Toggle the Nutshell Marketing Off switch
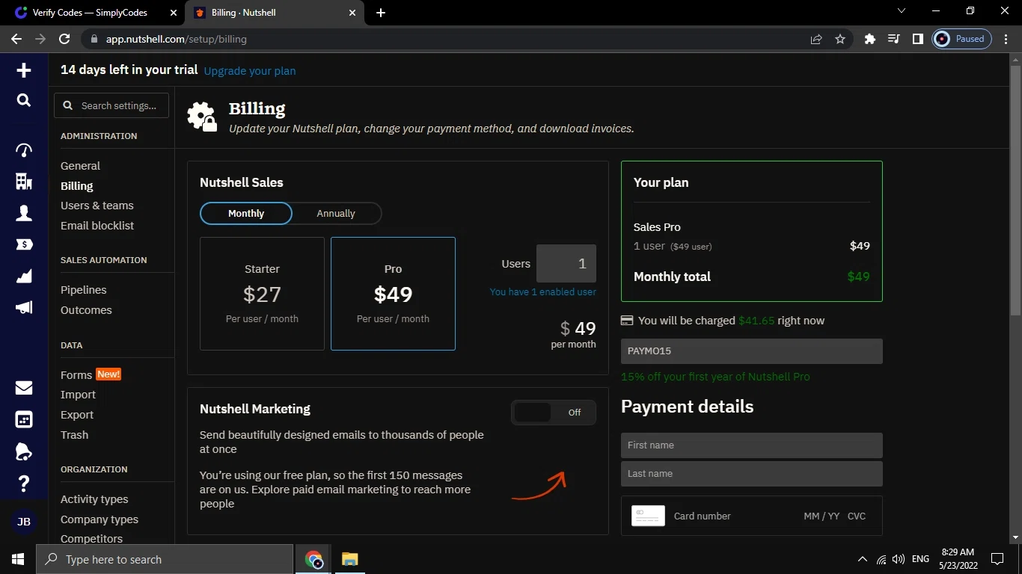The height and width of the screenshot is (574, 1022). point(554,413)
